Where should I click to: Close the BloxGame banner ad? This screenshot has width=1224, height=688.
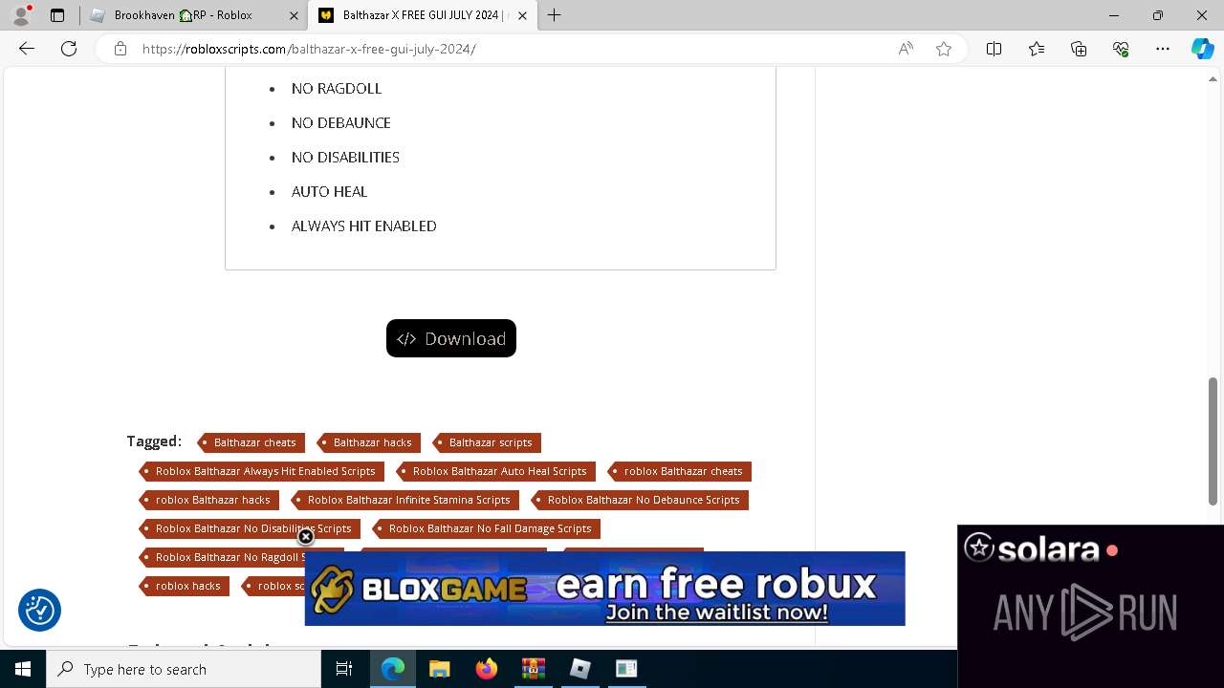point(306,536)
